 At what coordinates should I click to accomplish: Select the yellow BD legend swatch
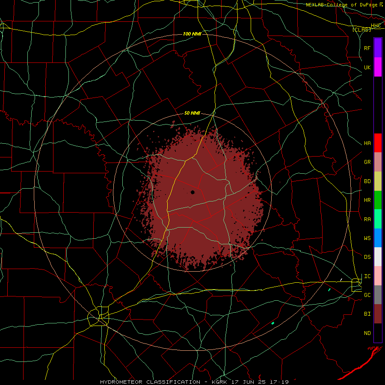(378, 181)
